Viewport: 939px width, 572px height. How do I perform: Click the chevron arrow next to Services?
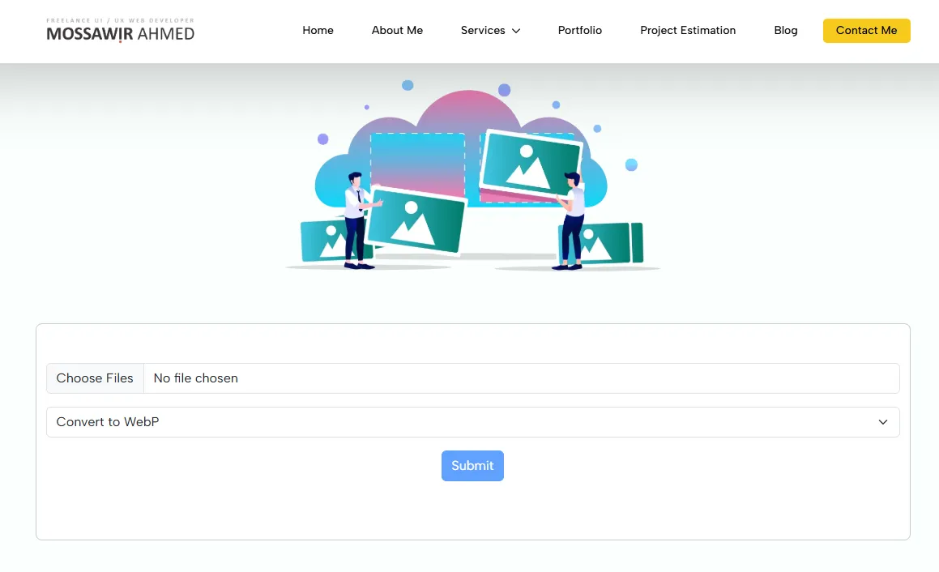(516, 31)
